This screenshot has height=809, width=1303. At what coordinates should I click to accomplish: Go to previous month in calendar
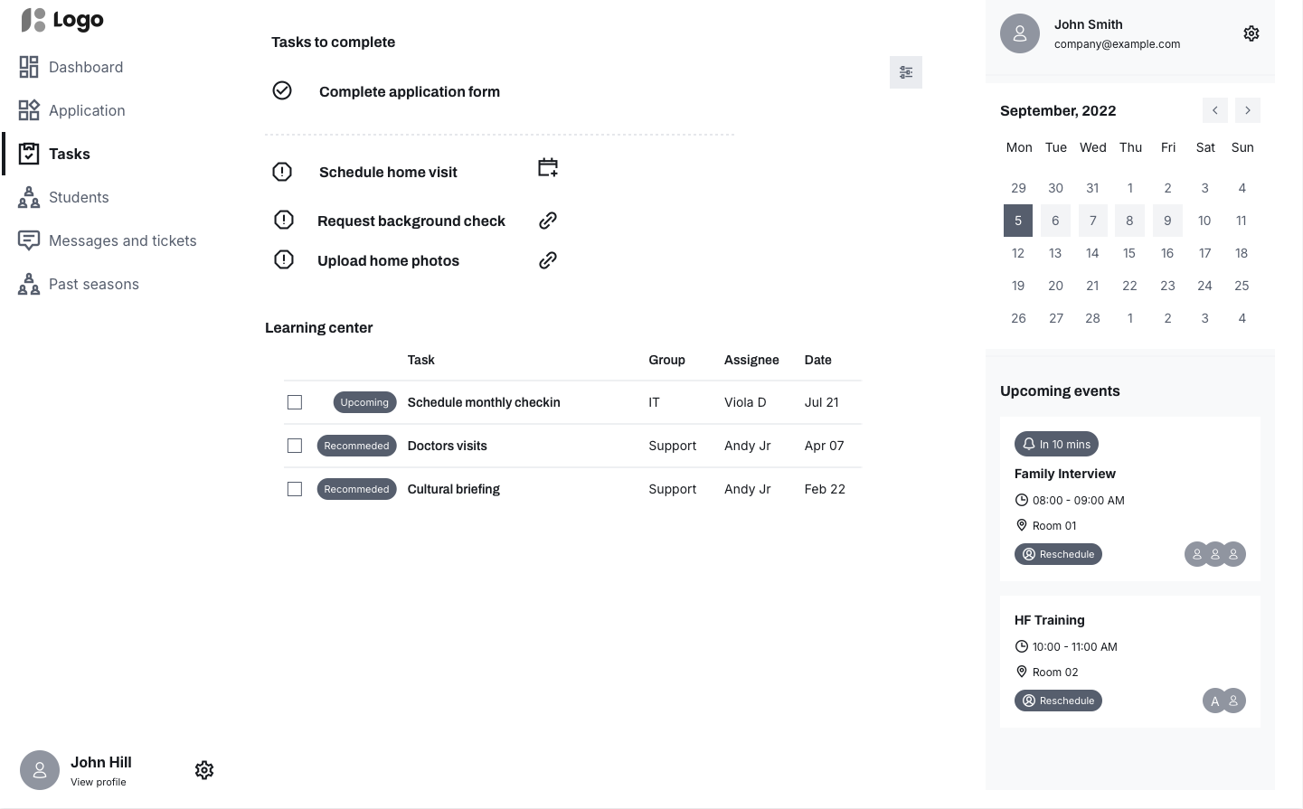pyautogui.click(x=1214, y=110)
